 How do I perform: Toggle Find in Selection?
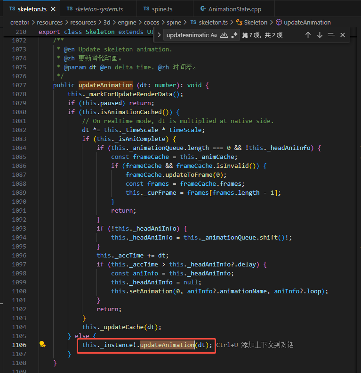[331, 35]
